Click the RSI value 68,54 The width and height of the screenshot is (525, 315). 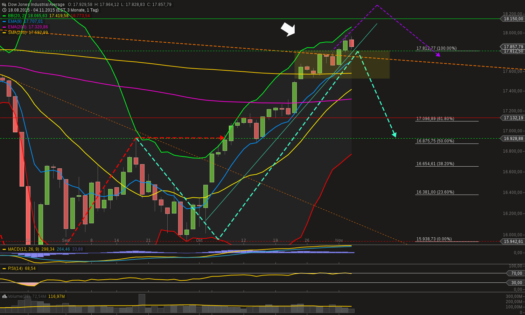point(30,268)
